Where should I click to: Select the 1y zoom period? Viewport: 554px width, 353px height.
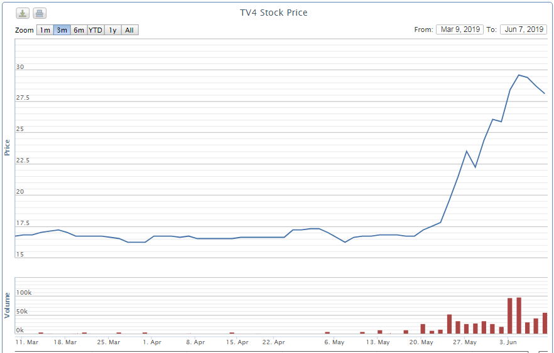(112, 30)
